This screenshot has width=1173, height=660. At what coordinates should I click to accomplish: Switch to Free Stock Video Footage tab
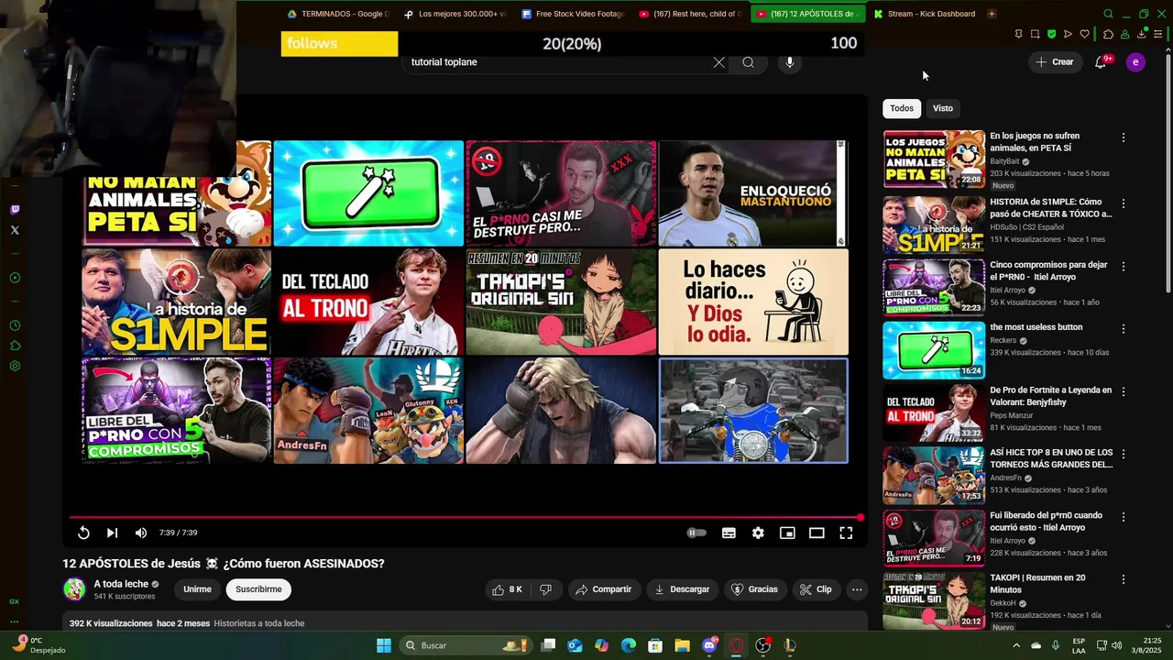[x=573, y=14]
